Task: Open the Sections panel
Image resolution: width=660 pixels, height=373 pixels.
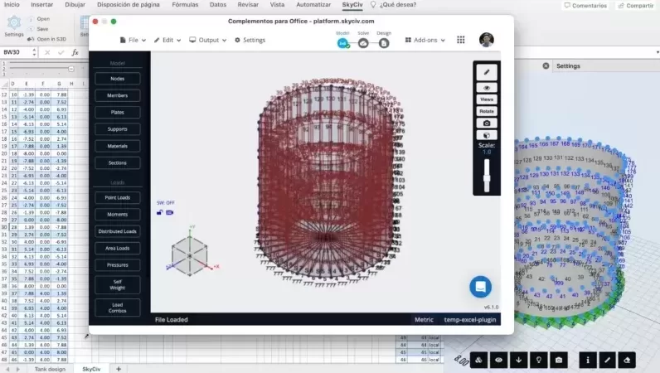Action: (x=118, y=163)
